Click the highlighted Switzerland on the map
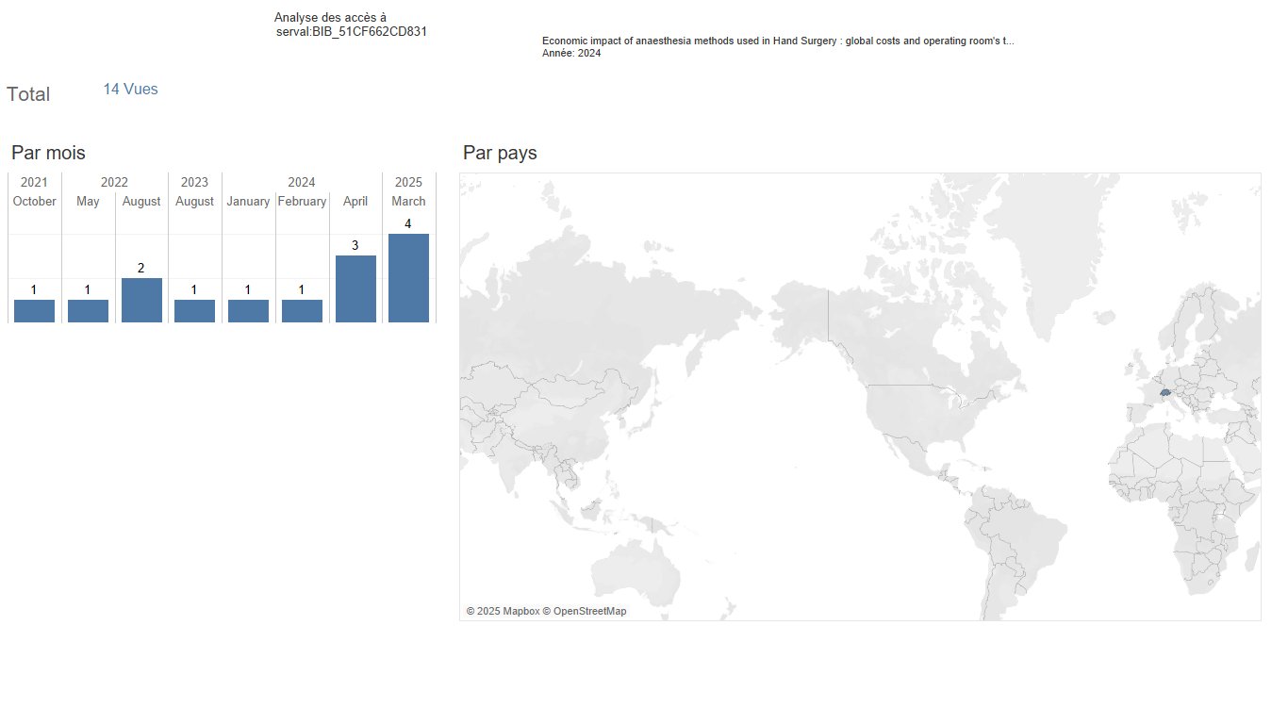 point(1165,392)
